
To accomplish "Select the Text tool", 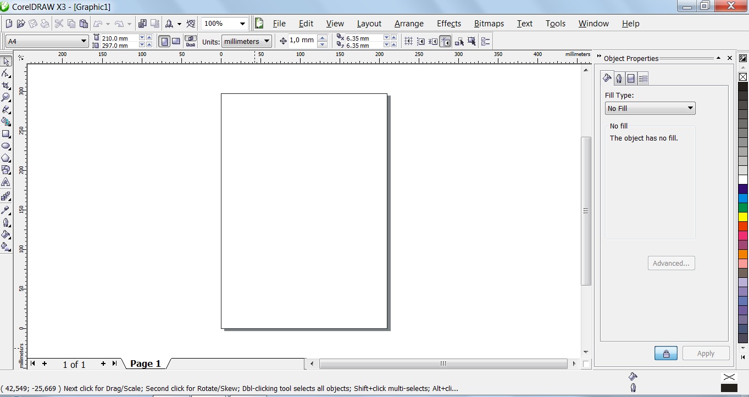I will pos(6,182).
